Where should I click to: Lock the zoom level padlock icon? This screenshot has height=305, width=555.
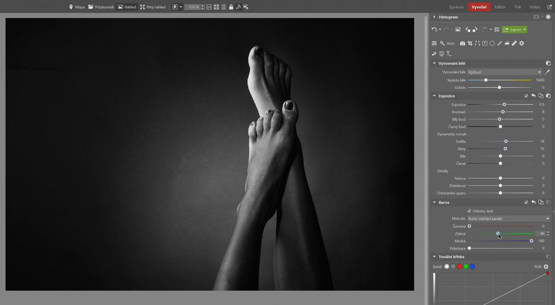(x=231, y=7)
